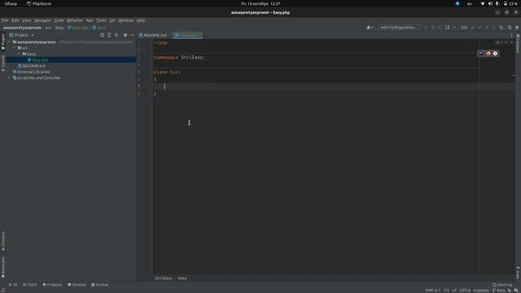Open the File menu

pos(5,20)
